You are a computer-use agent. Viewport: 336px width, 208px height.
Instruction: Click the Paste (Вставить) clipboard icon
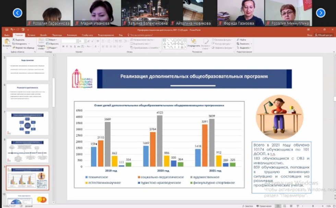[6, 42]
